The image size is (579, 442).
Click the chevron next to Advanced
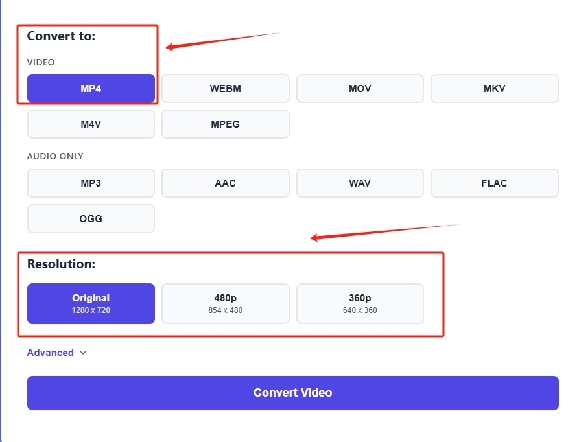[x=83, y=353]
